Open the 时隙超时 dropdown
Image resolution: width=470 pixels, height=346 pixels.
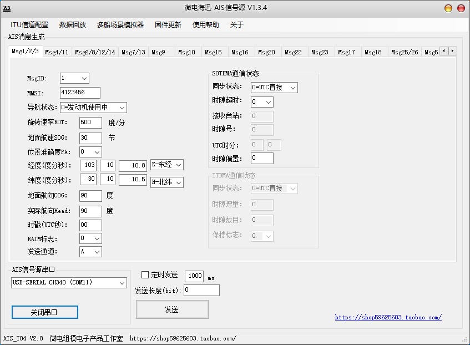tap(262, 102)
